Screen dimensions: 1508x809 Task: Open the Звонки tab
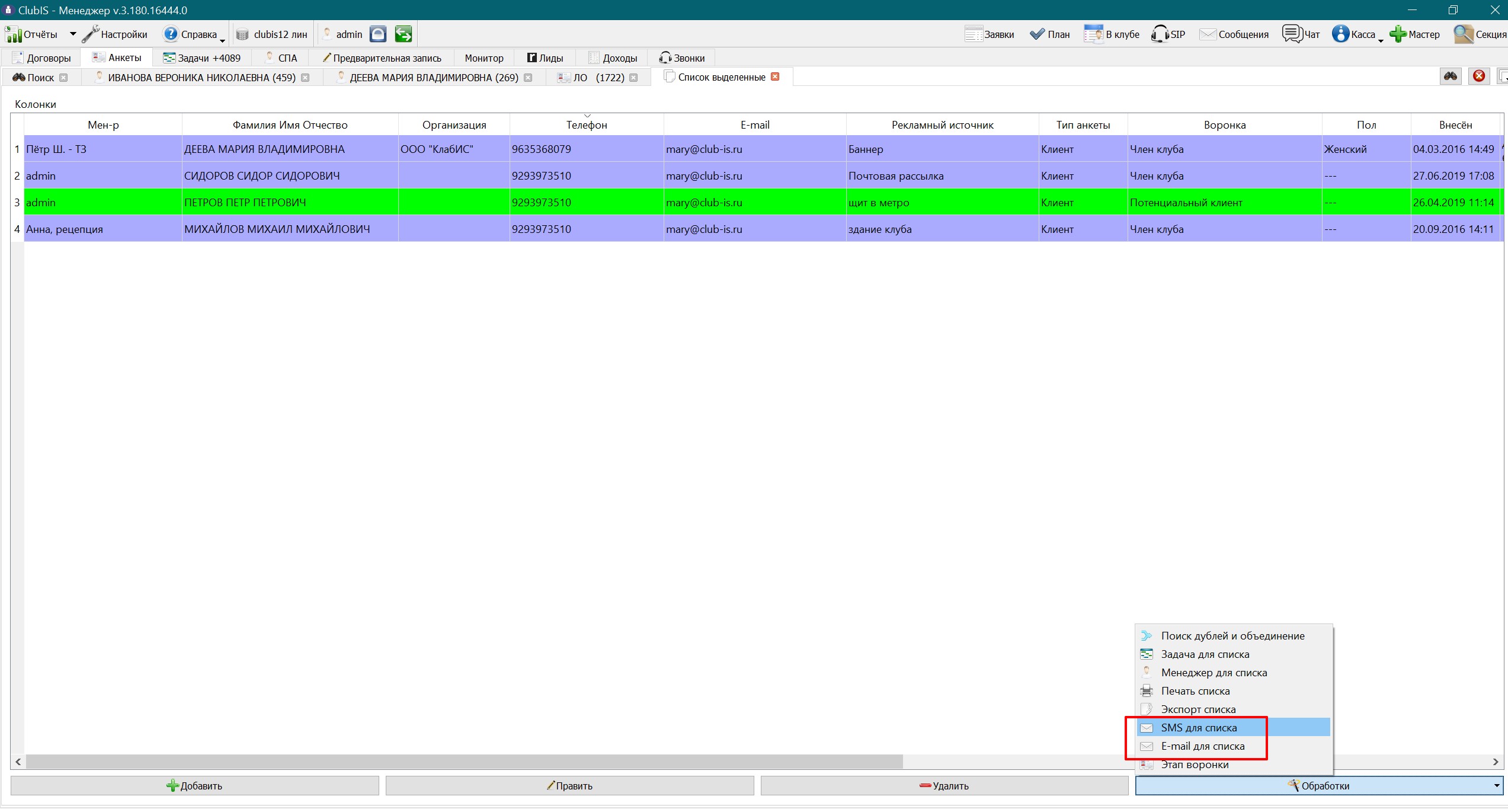(682, 57)
